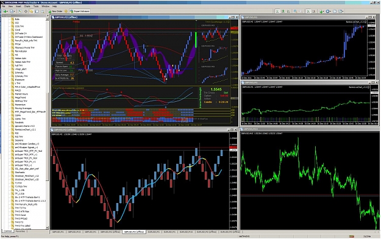Image resolution: width=381 pixels, height=239 pixels.
Task: Switch chart to line chart mode
Action: (x=288, y=11)
